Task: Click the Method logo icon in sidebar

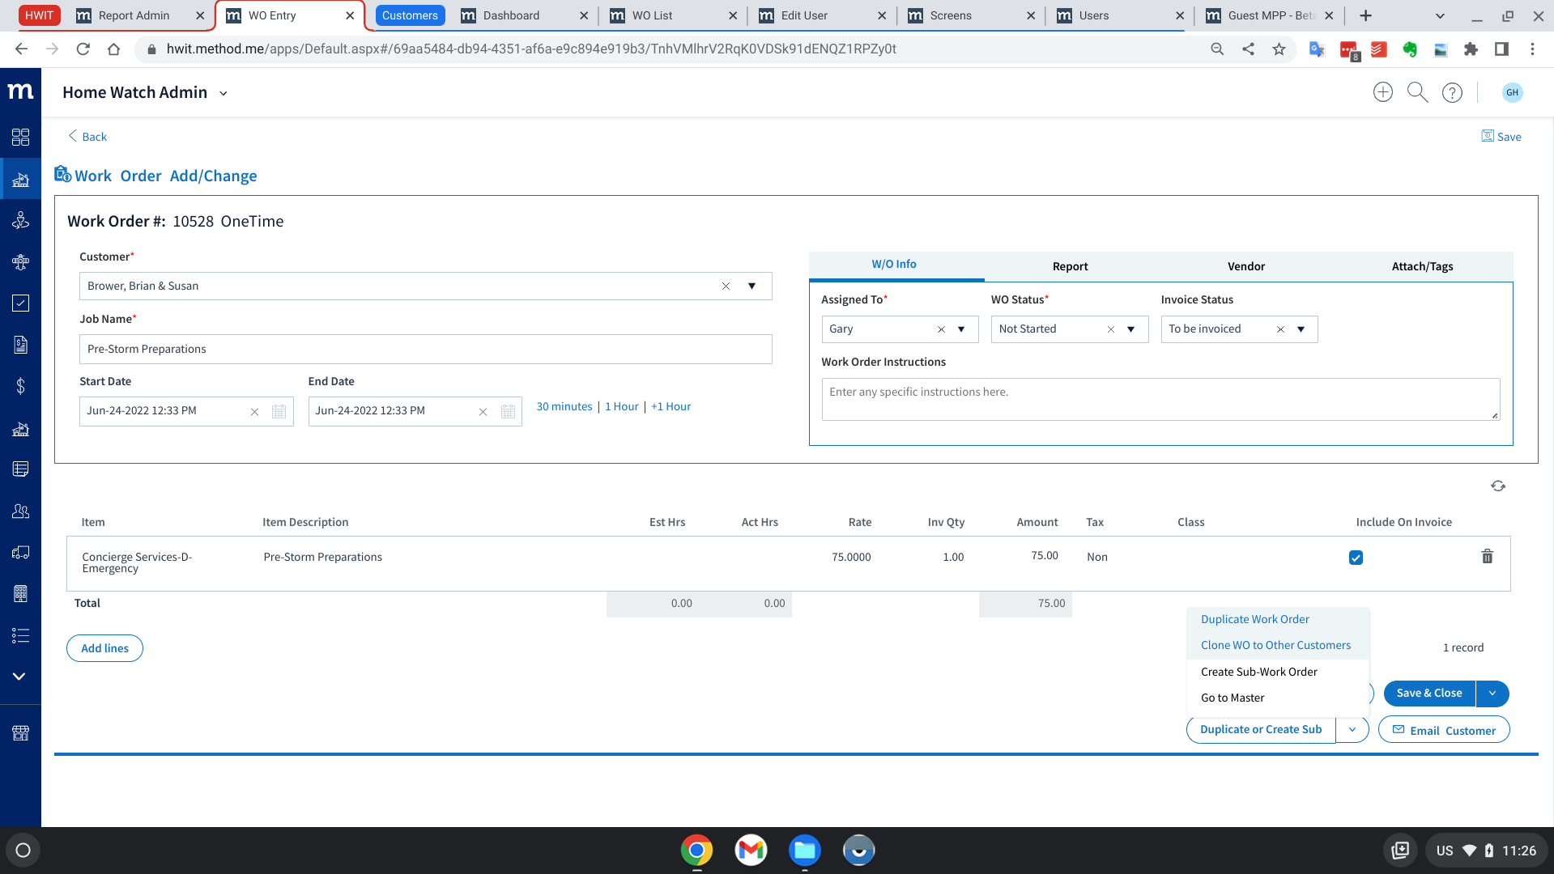Action: coord(20,91)
